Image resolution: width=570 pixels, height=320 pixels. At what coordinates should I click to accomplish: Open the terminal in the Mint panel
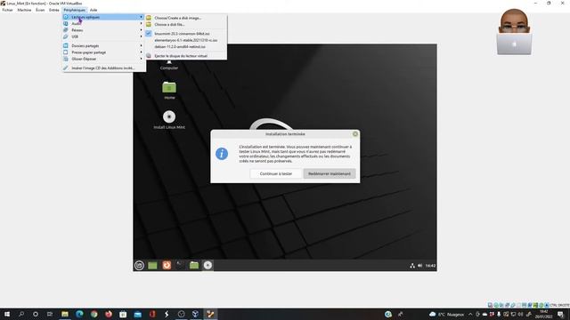[x=180, y=266]
